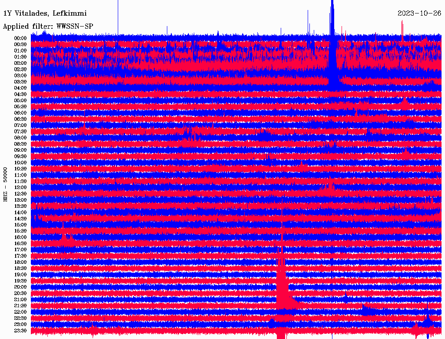Select the 11:00 time label

tap(20, 175)
